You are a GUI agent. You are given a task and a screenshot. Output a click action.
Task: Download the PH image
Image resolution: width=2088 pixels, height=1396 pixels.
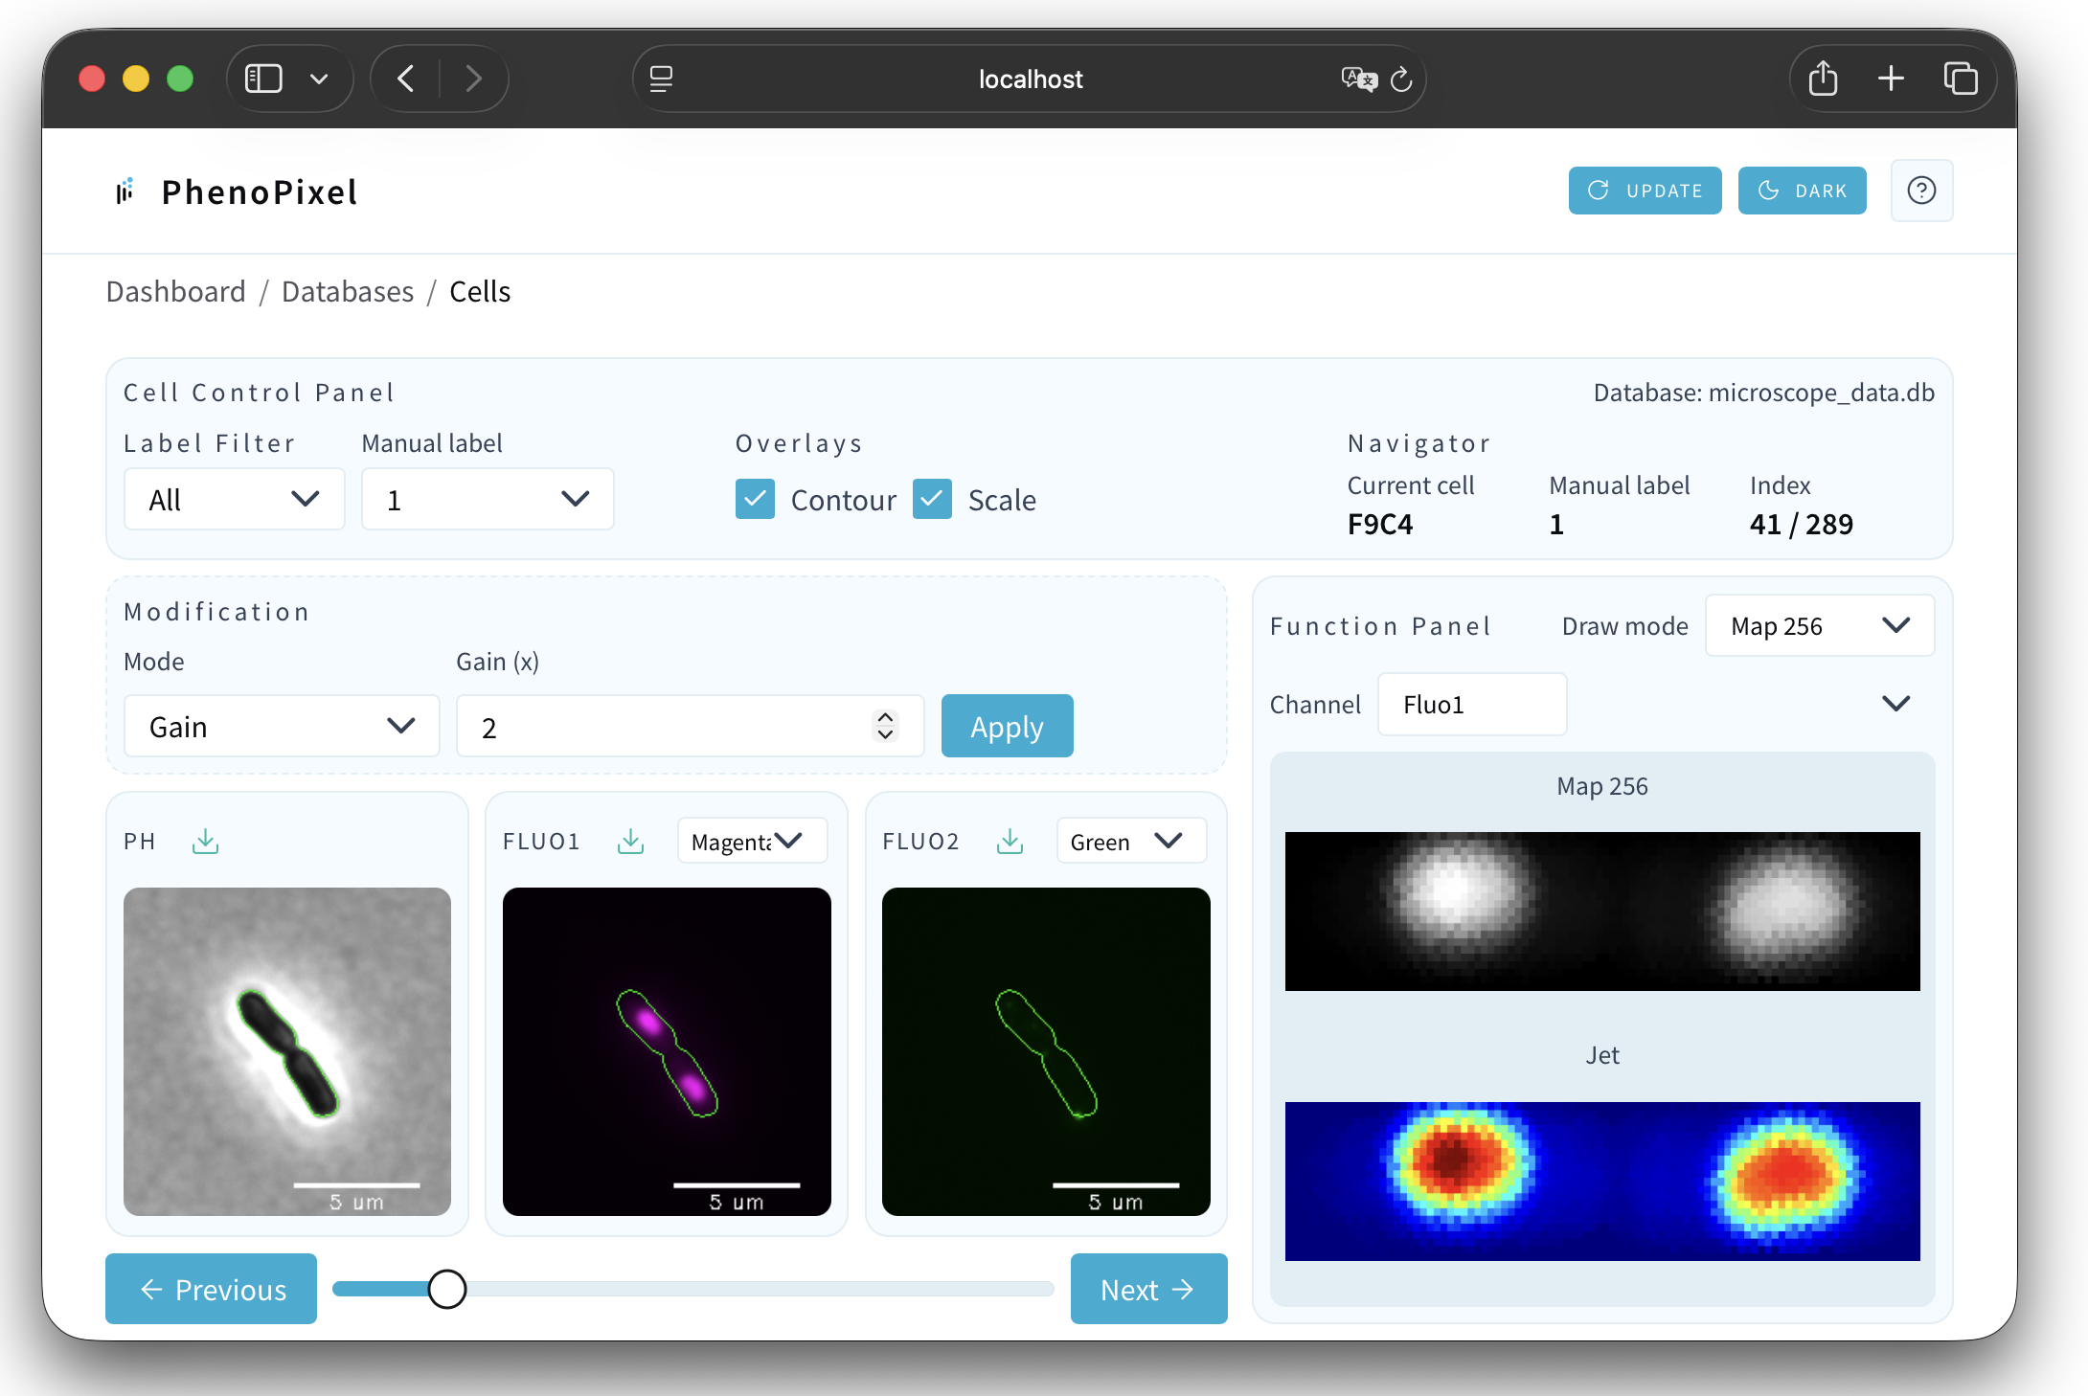point(205,842)
